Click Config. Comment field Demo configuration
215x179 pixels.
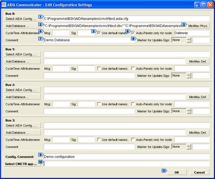[126, 157]
